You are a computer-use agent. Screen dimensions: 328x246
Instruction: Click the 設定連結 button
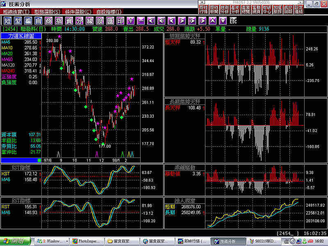coord(298,9)
